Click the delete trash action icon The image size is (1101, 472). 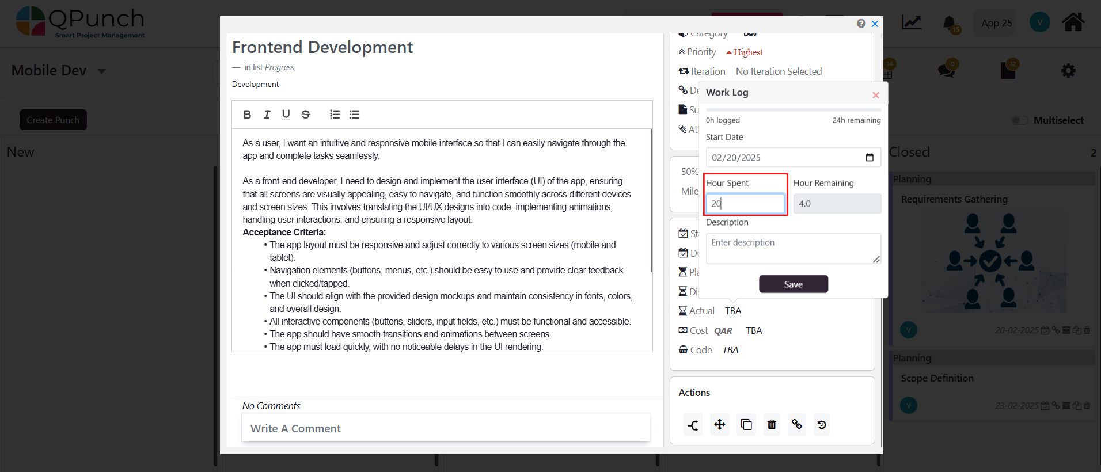click(x=772, y=425)
